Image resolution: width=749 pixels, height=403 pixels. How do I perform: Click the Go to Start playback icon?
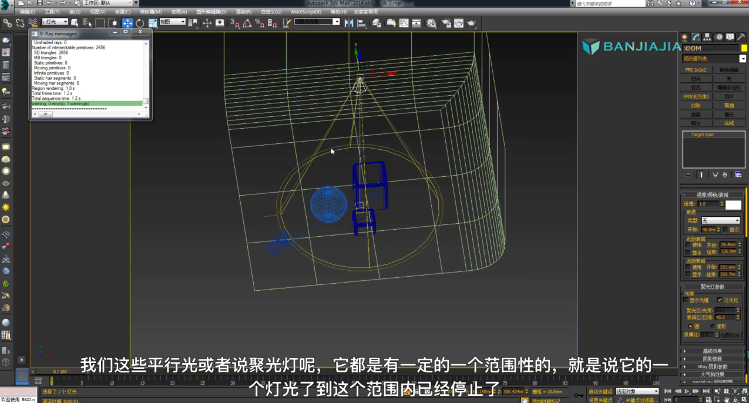coord(667,391)
